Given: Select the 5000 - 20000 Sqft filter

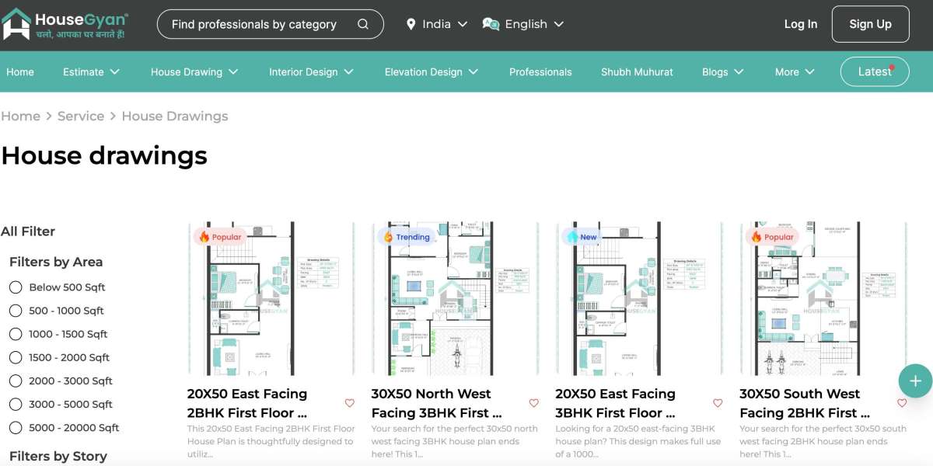Looking at the screenshot, I should point(16,427).
